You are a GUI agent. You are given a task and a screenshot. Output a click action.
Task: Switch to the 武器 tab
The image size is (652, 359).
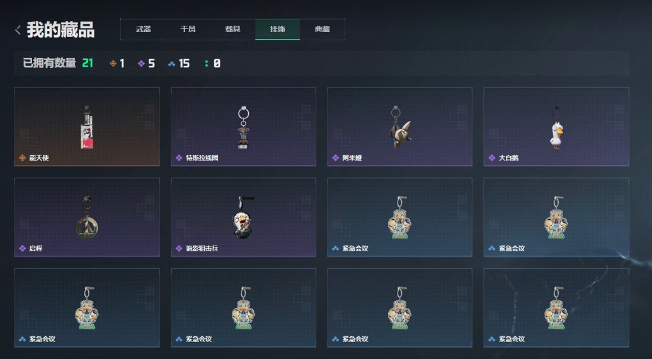point(143,30)
